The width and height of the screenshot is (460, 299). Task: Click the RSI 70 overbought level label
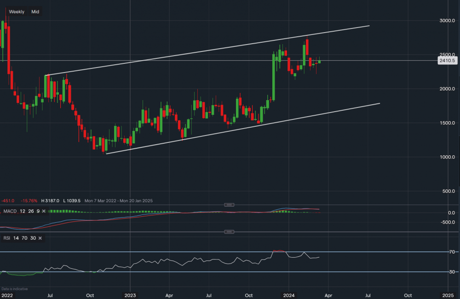pos(452,252)
